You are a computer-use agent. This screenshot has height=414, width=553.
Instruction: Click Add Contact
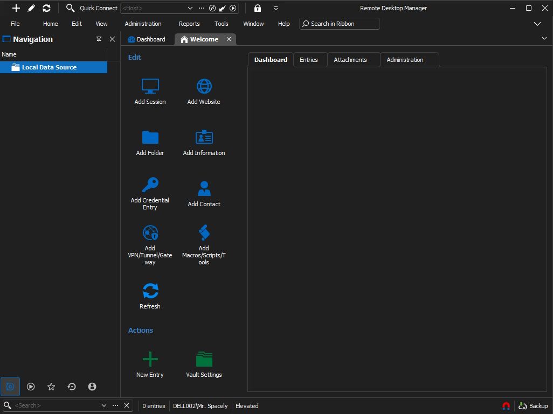[x=204, y=194]
